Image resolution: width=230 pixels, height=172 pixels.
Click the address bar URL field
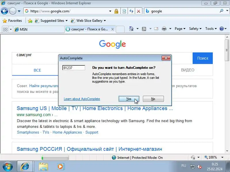(x=66, y=11)
